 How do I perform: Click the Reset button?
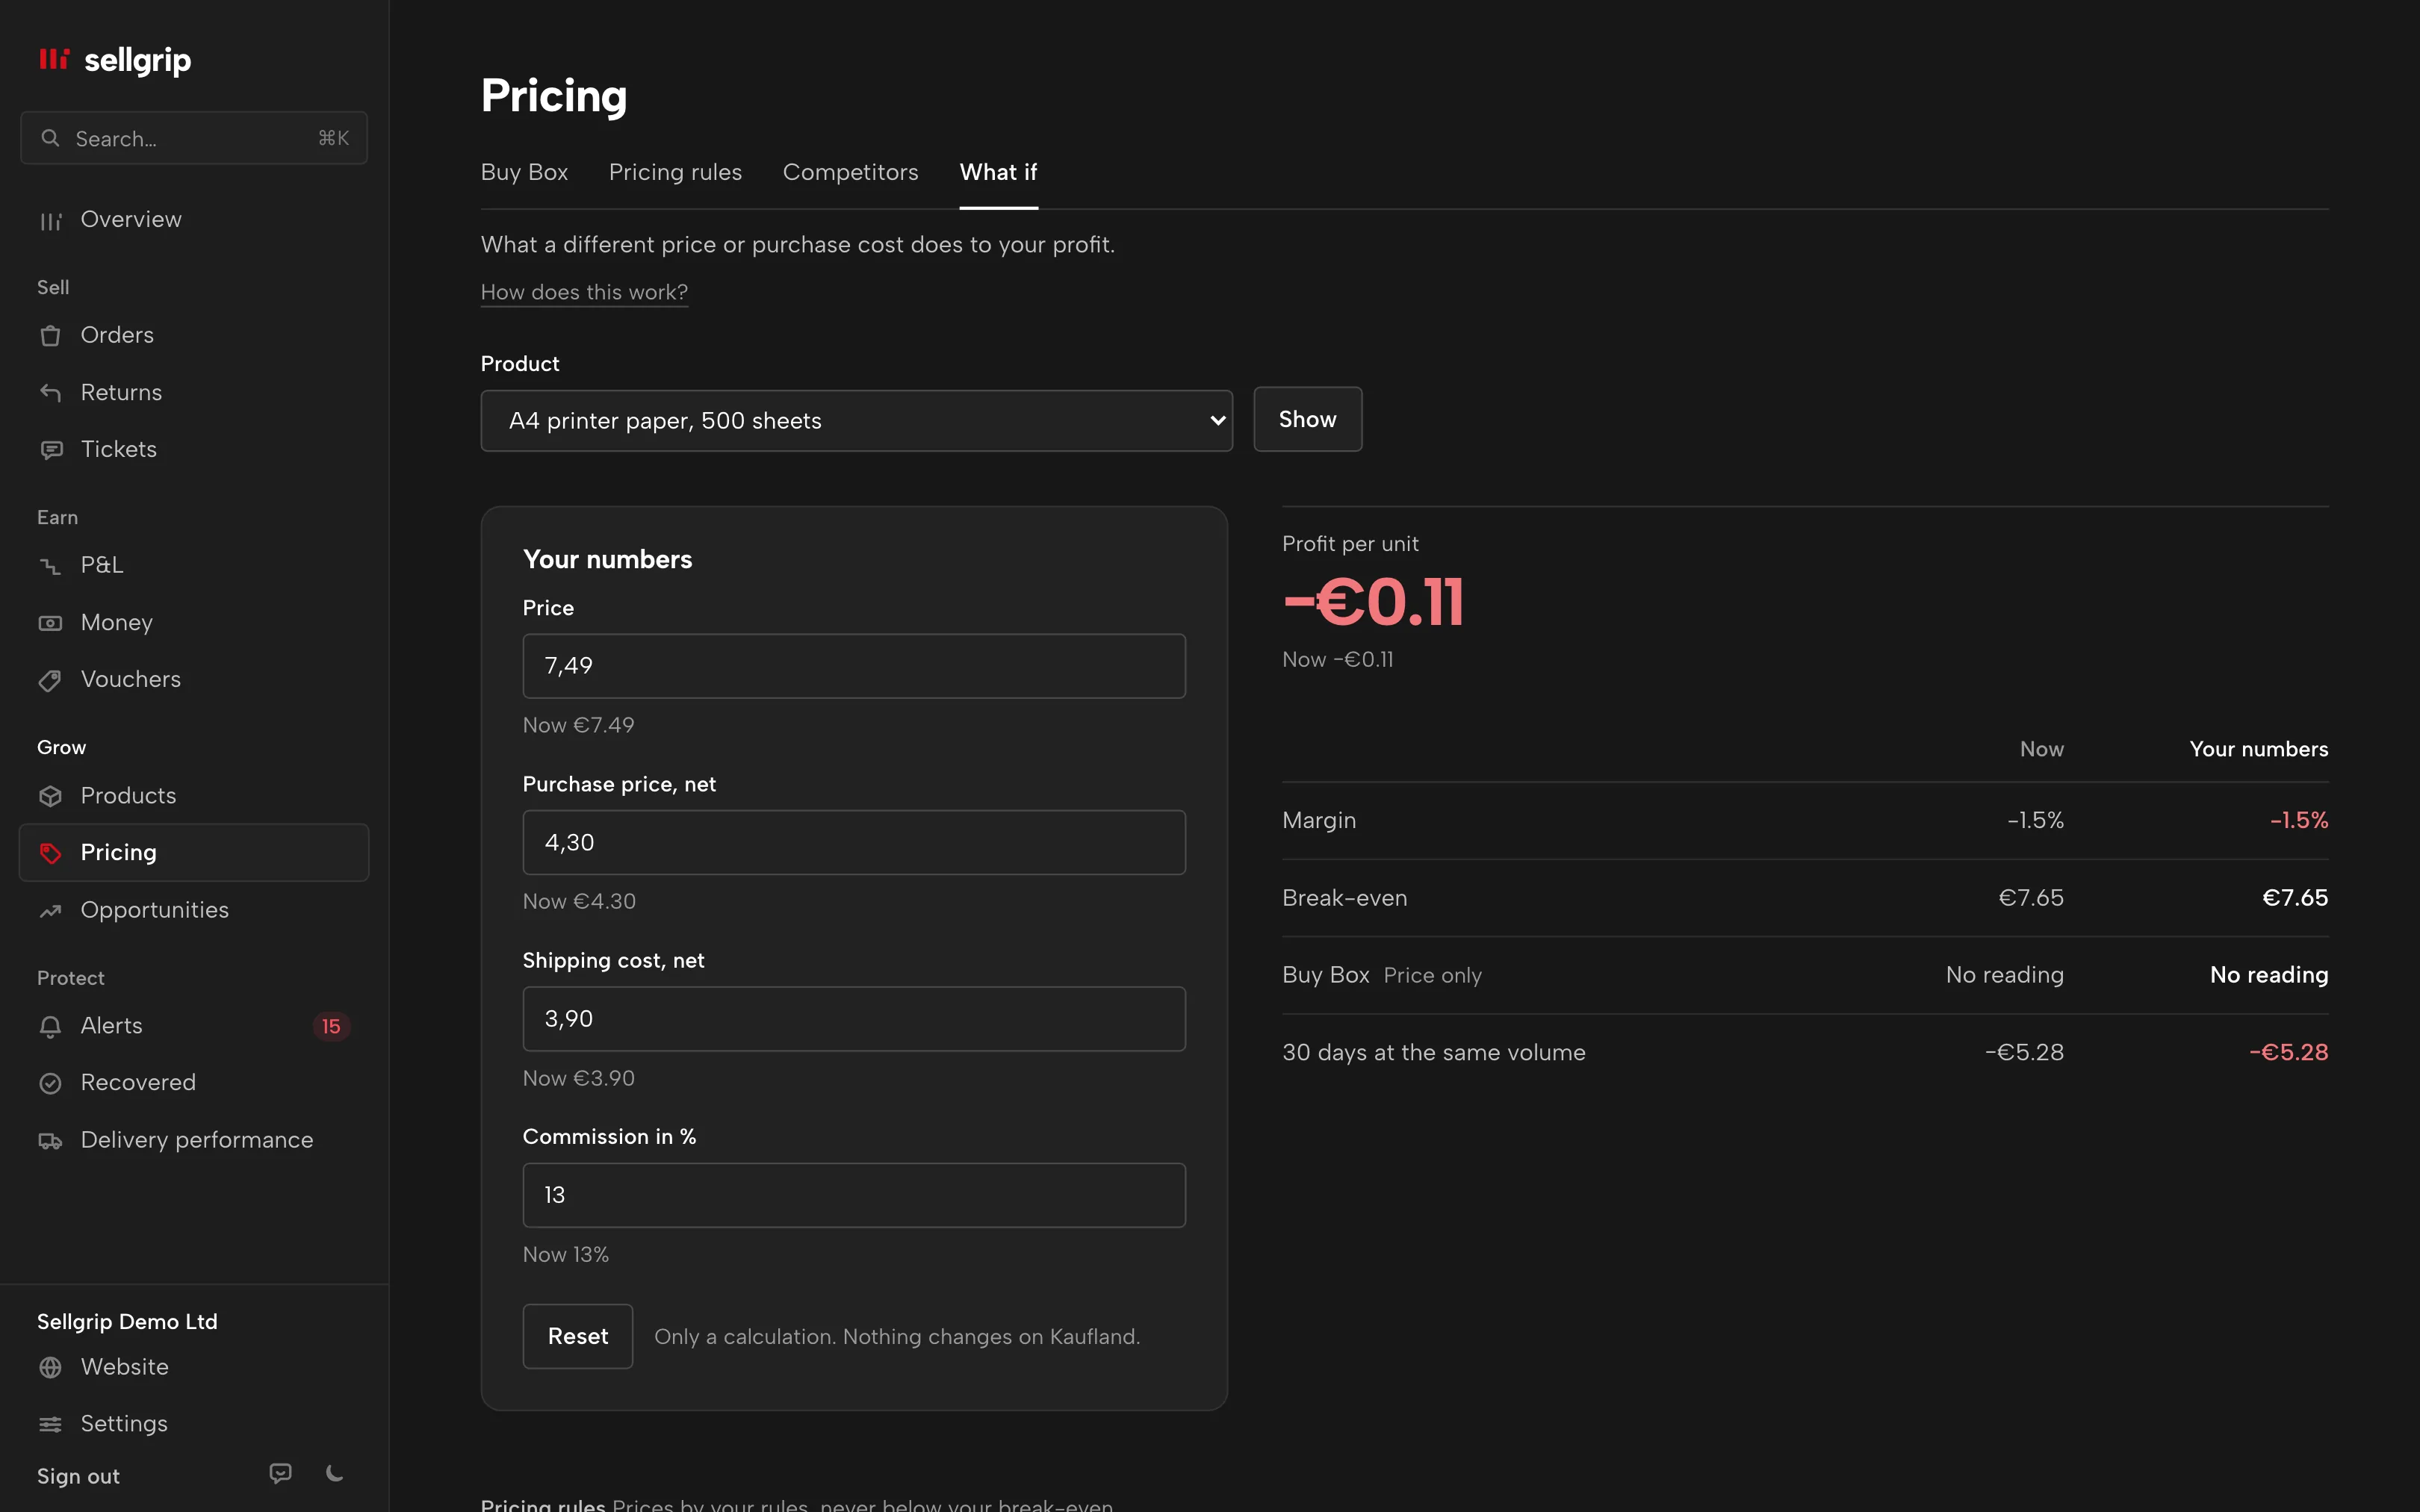point(578,1336)
